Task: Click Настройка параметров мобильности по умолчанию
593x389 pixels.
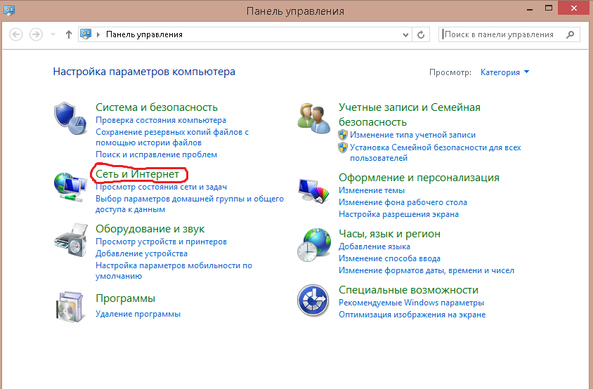Action: point(174,270)
